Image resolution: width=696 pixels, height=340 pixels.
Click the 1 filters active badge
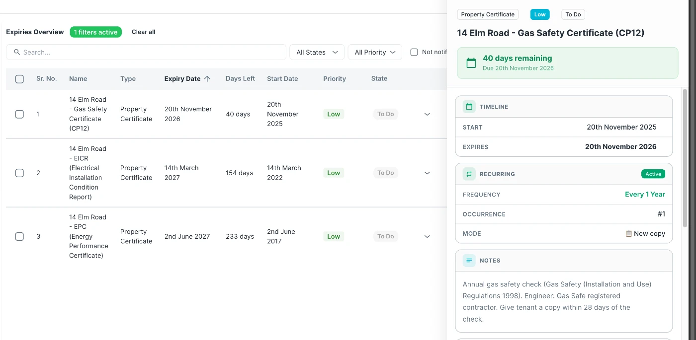96,32
